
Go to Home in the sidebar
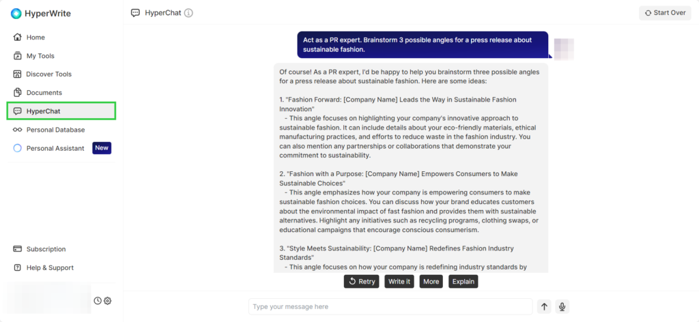pyautogui.click(x=35, y=38)
